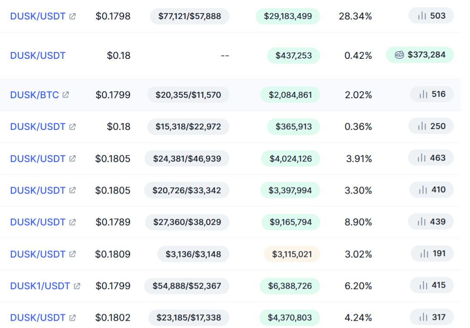The image size is (470, 328).
Task: Click the 463 score badge
Action: click(x=431, y=158)
